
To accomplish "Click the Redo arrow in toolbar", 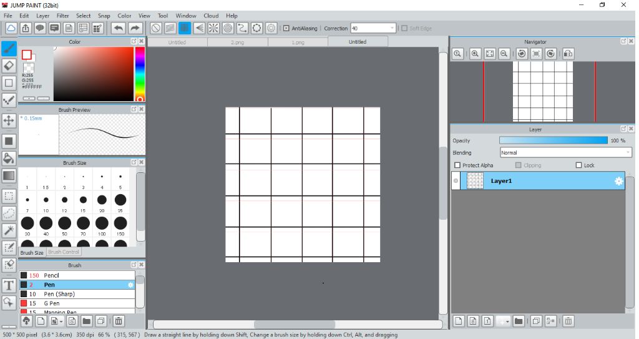I will (x=135, y=28).
